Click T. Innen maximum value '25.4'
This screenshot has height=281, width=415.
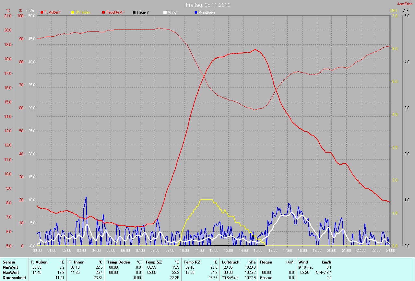tap(99, 273)
